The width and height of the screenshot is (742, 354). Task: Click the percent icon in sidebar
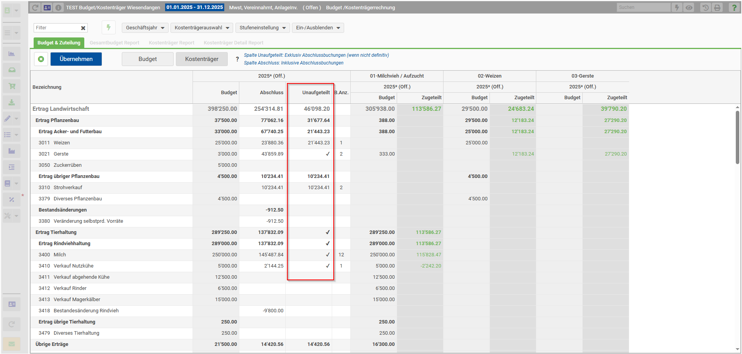(x=12, y=200)
